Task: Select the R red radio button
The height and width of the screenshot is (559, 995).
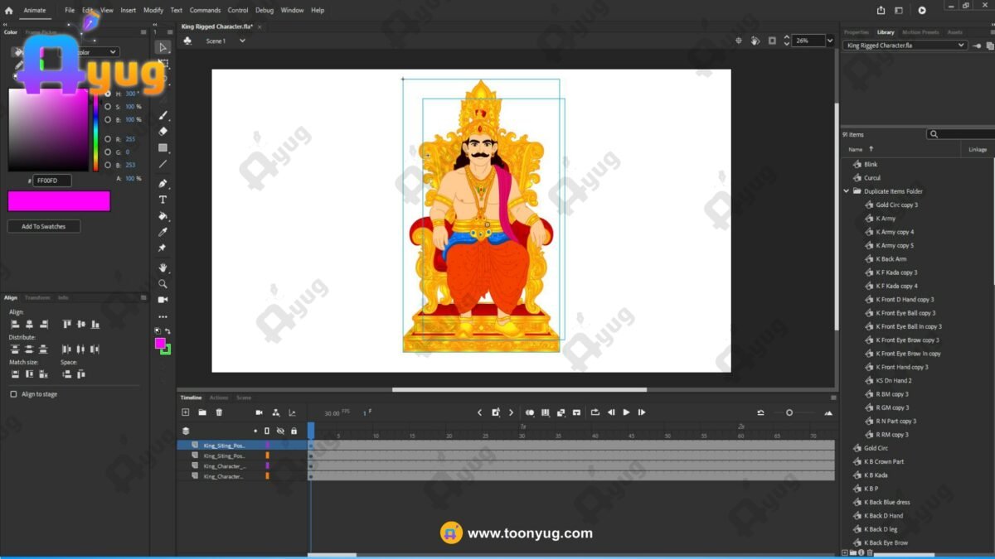Action: (108, 139)
